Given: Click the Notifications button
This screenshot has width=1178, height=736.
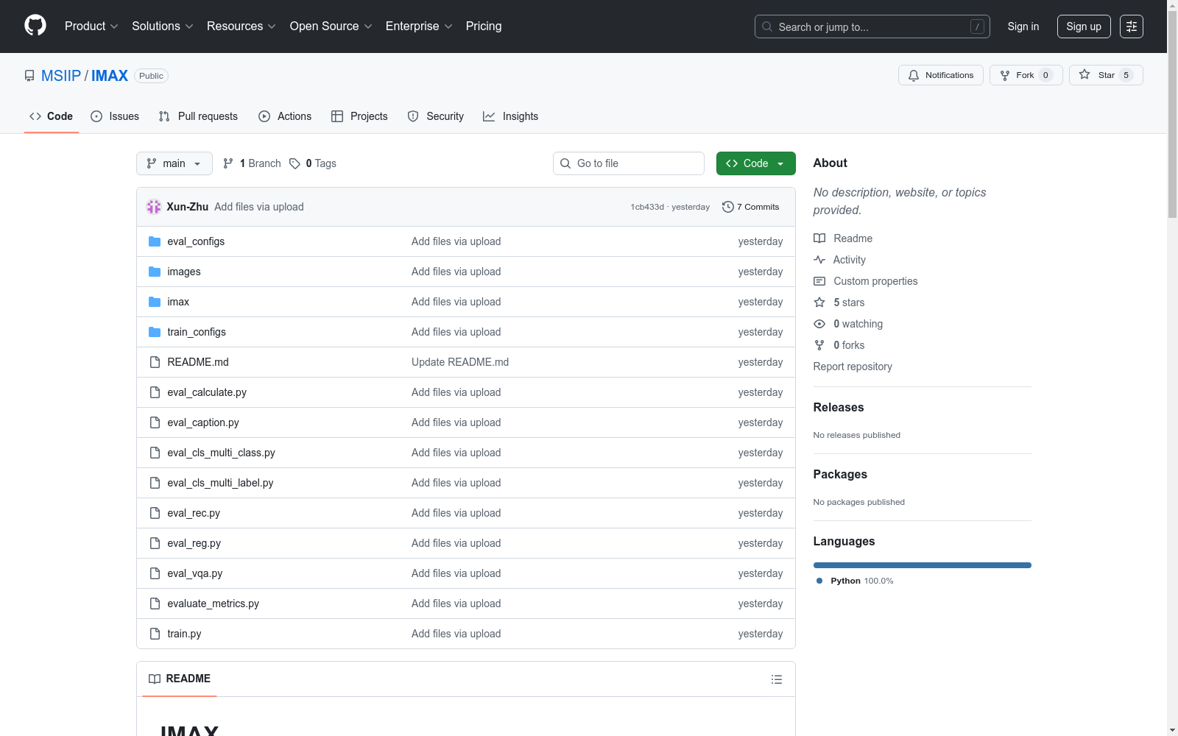Looking at the screenshot, I should (941, 75).
